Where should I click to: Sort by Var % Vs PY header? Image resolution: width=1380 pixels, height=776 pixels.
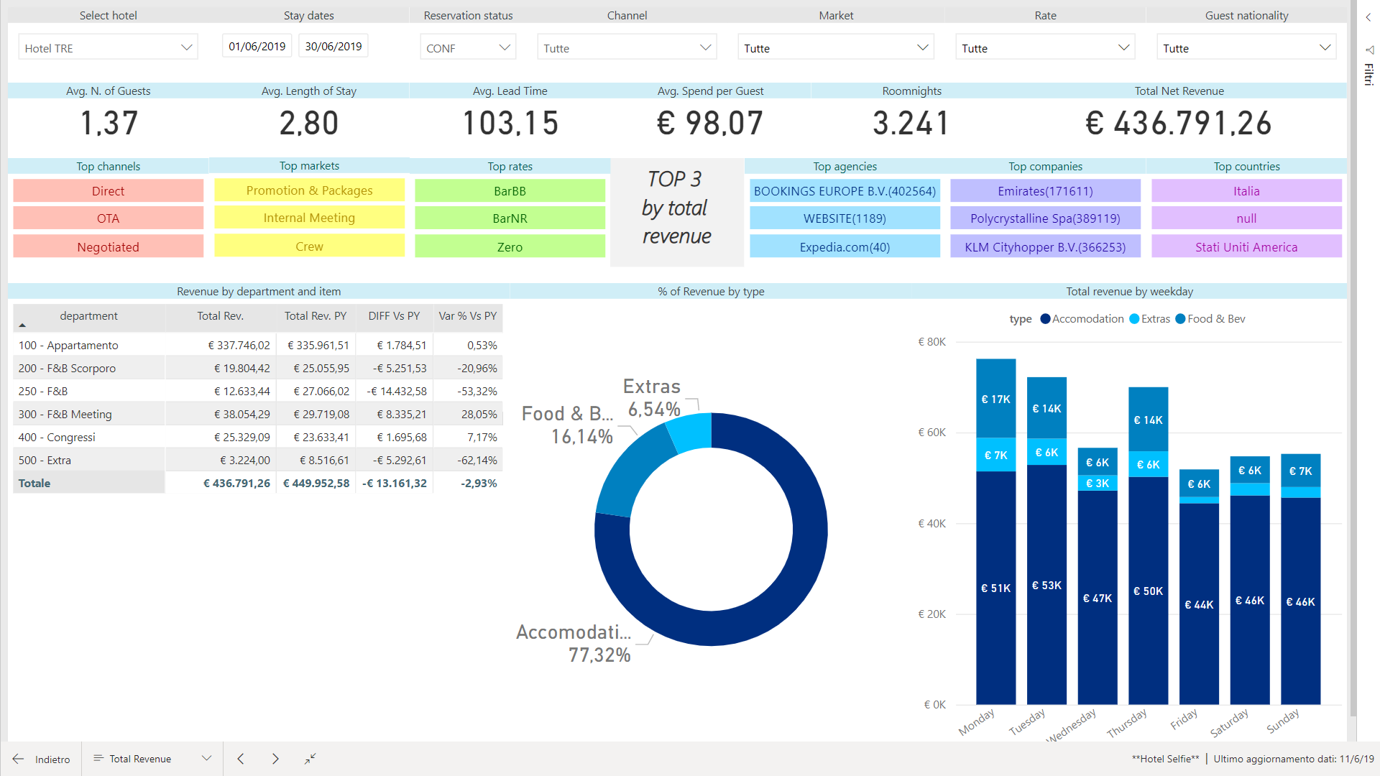pyautogui.click(x=467, y=316)
